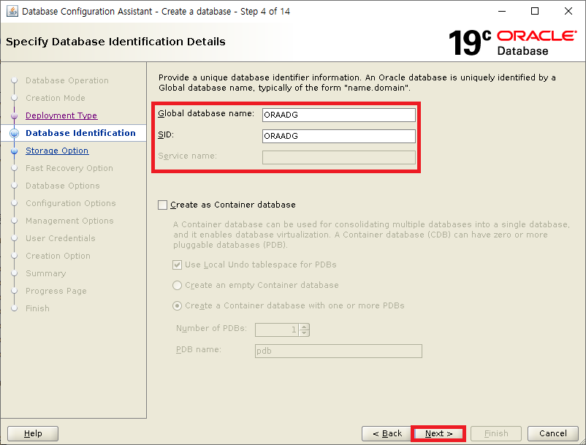The image size is (586, 445).
Task: Enable Create as Container database
Action: point(162,205)
